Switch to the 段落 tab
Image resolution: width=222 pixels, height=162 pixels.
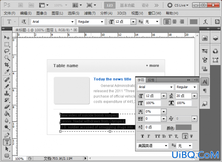[x=151, y=80]
